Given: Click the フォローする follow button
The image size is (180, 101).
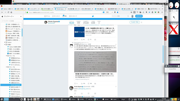Looking at the screenshot, I should click(135, 22).
